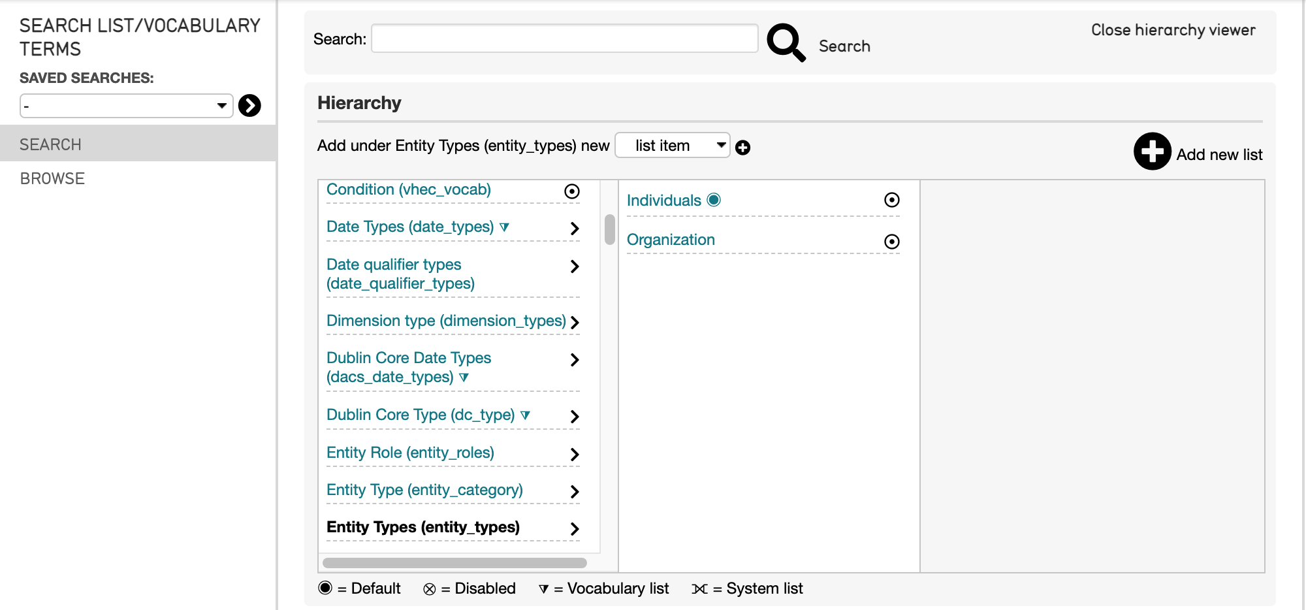Switch to the SEARCH sidebar tab
1306x610 pixels.
tap(51, 144)
